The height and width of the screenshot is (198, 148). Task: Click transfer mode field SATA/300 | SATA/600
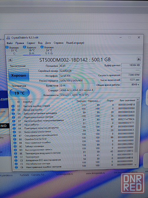[x=77, y=80]
